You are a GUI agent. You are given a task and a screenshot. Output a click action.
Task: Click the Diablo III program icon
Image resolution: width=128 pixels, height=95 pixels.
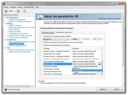pos(44,39)
